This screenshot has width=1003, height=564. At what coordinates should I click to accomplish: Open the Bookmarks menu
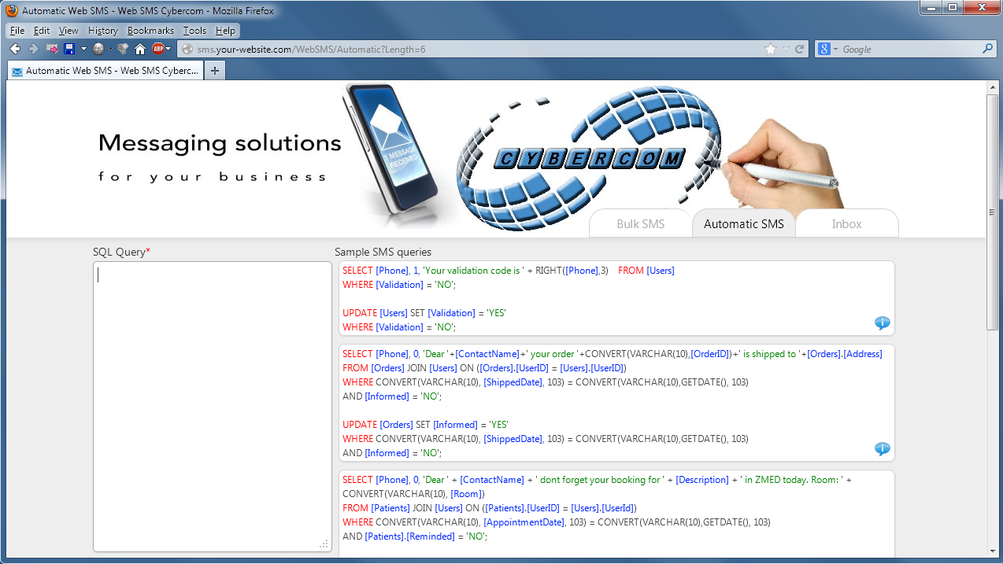pyautogui.click(x=151, y=31)
